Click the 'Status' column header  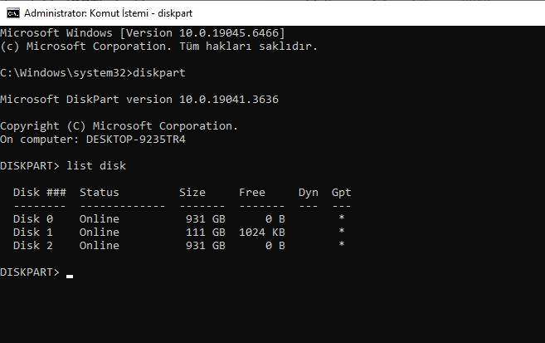pos(100,193)
